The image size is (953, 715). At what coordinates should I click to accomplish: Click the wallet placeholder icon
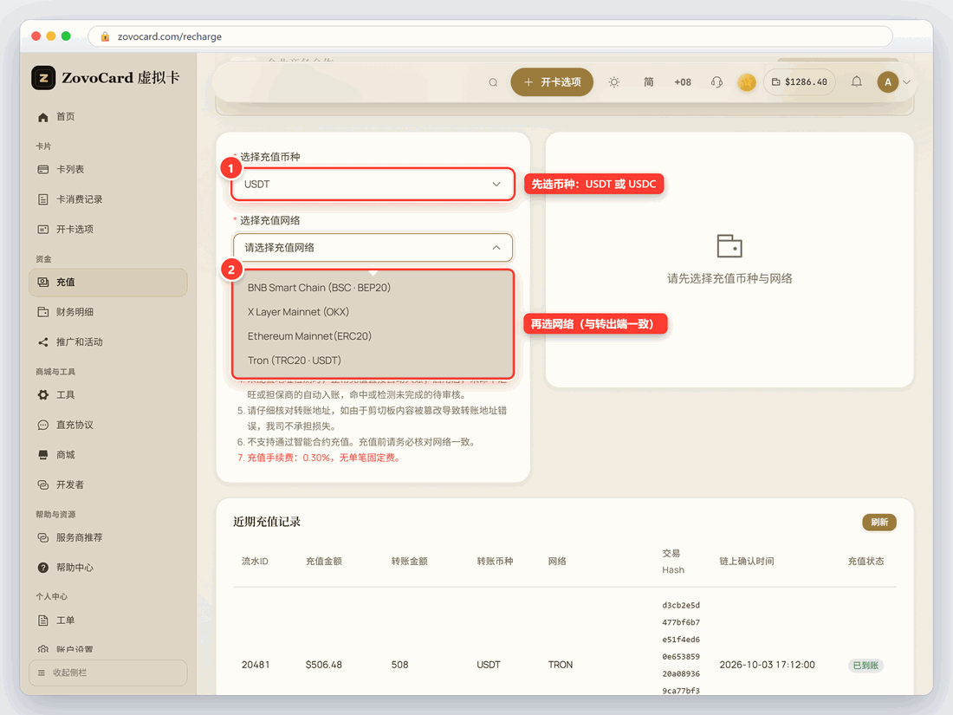729,246
